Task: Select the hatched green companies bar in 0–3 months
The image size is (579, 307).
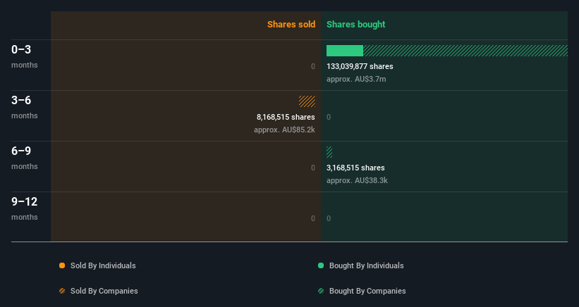Action: pos(465,51)
